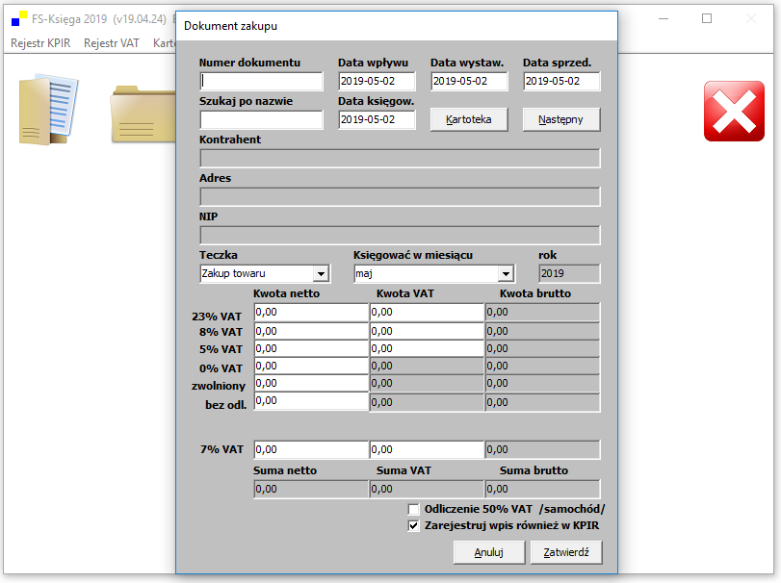The image size is (781, 583).
Task: Cancel with the Anuluj button
Action: coord(489,552)
